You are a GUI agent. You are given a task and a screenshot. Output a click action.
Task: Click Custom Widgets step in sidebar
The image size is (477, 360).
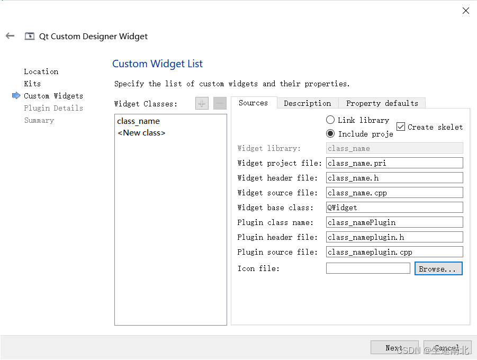[53, 96]
